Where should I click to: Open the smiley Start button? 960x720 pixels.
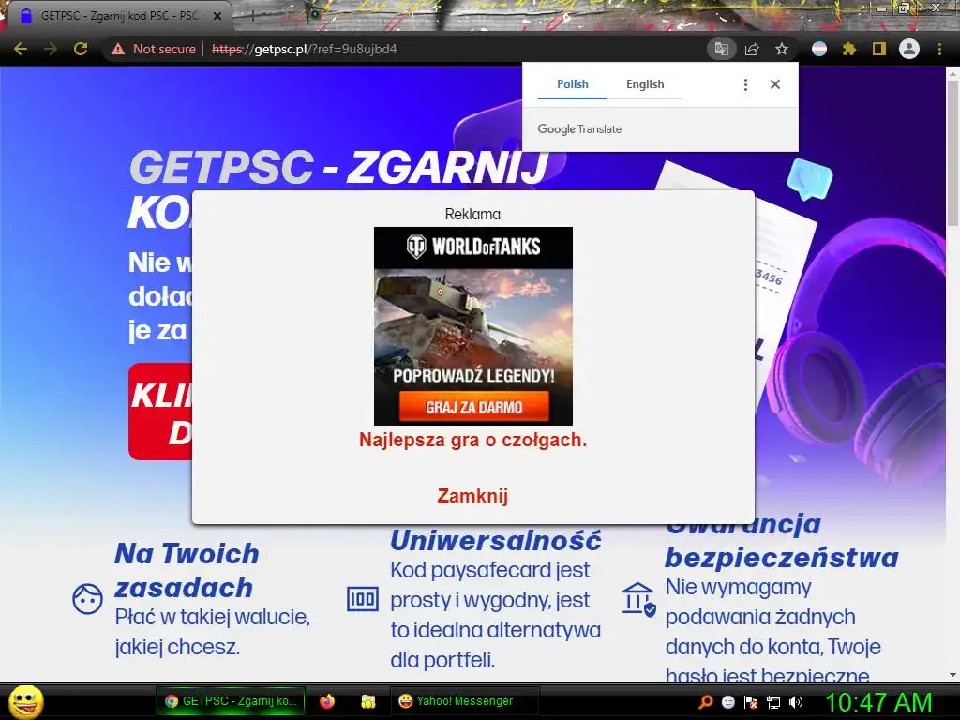point(25,701)
